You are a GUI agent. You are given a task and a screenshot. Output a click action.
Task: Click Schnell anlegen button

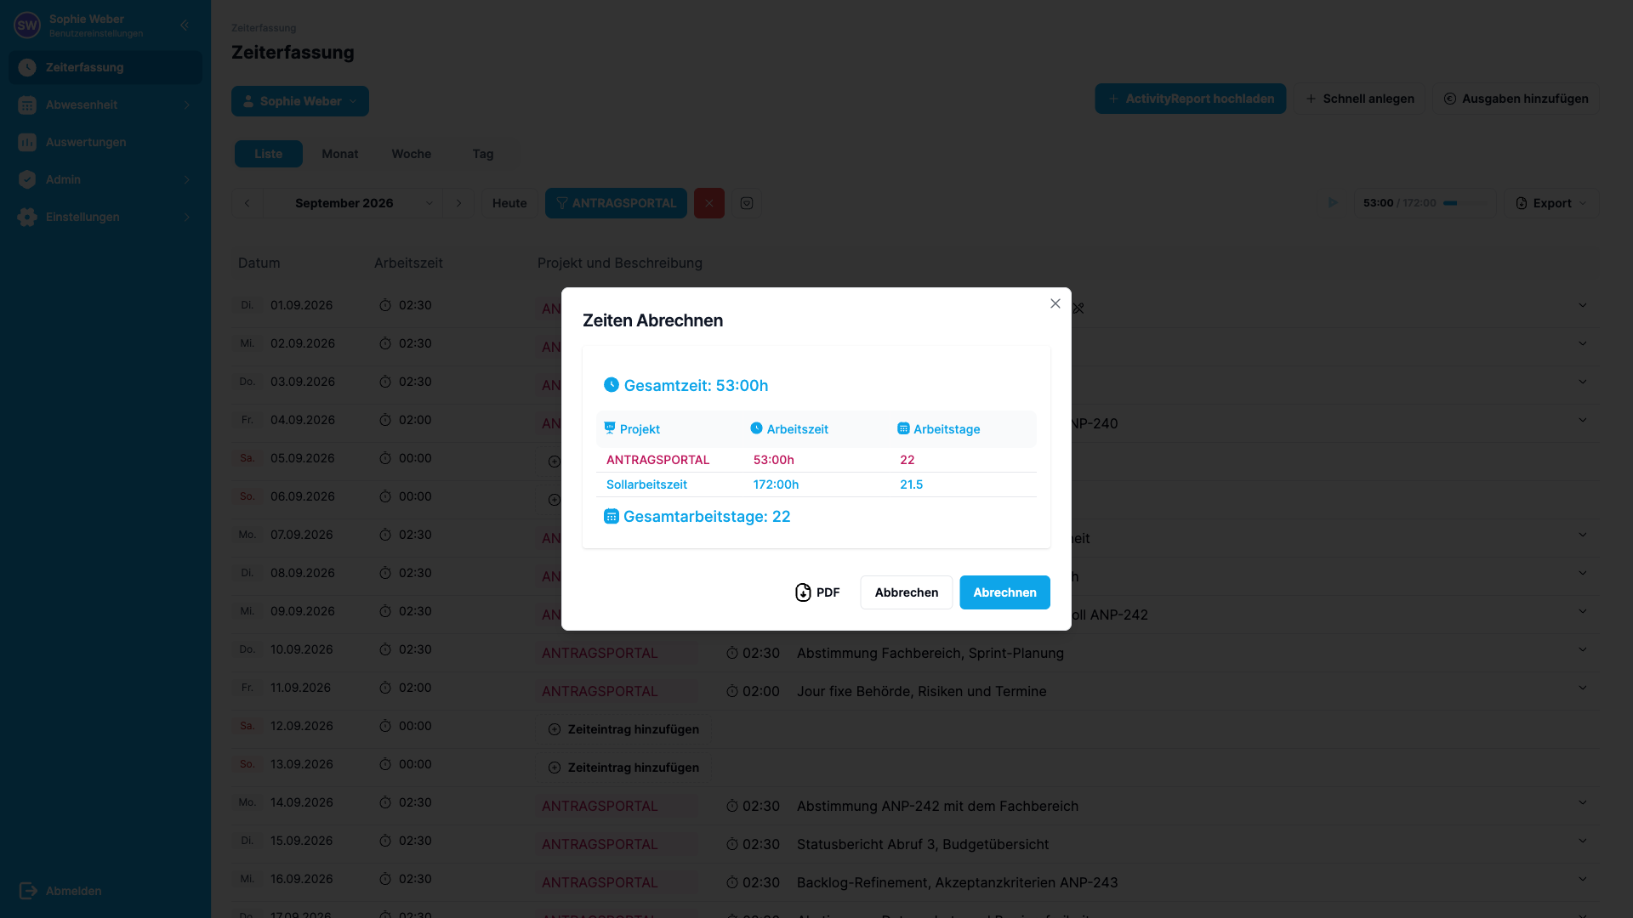tap(1359, 99)
